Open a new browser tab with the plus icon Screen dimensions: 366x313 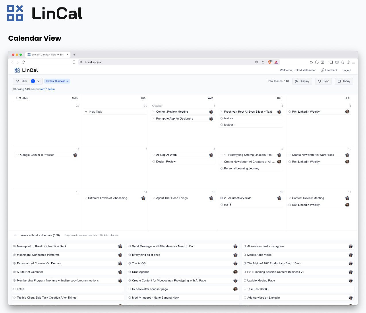(x=74, y=55)
